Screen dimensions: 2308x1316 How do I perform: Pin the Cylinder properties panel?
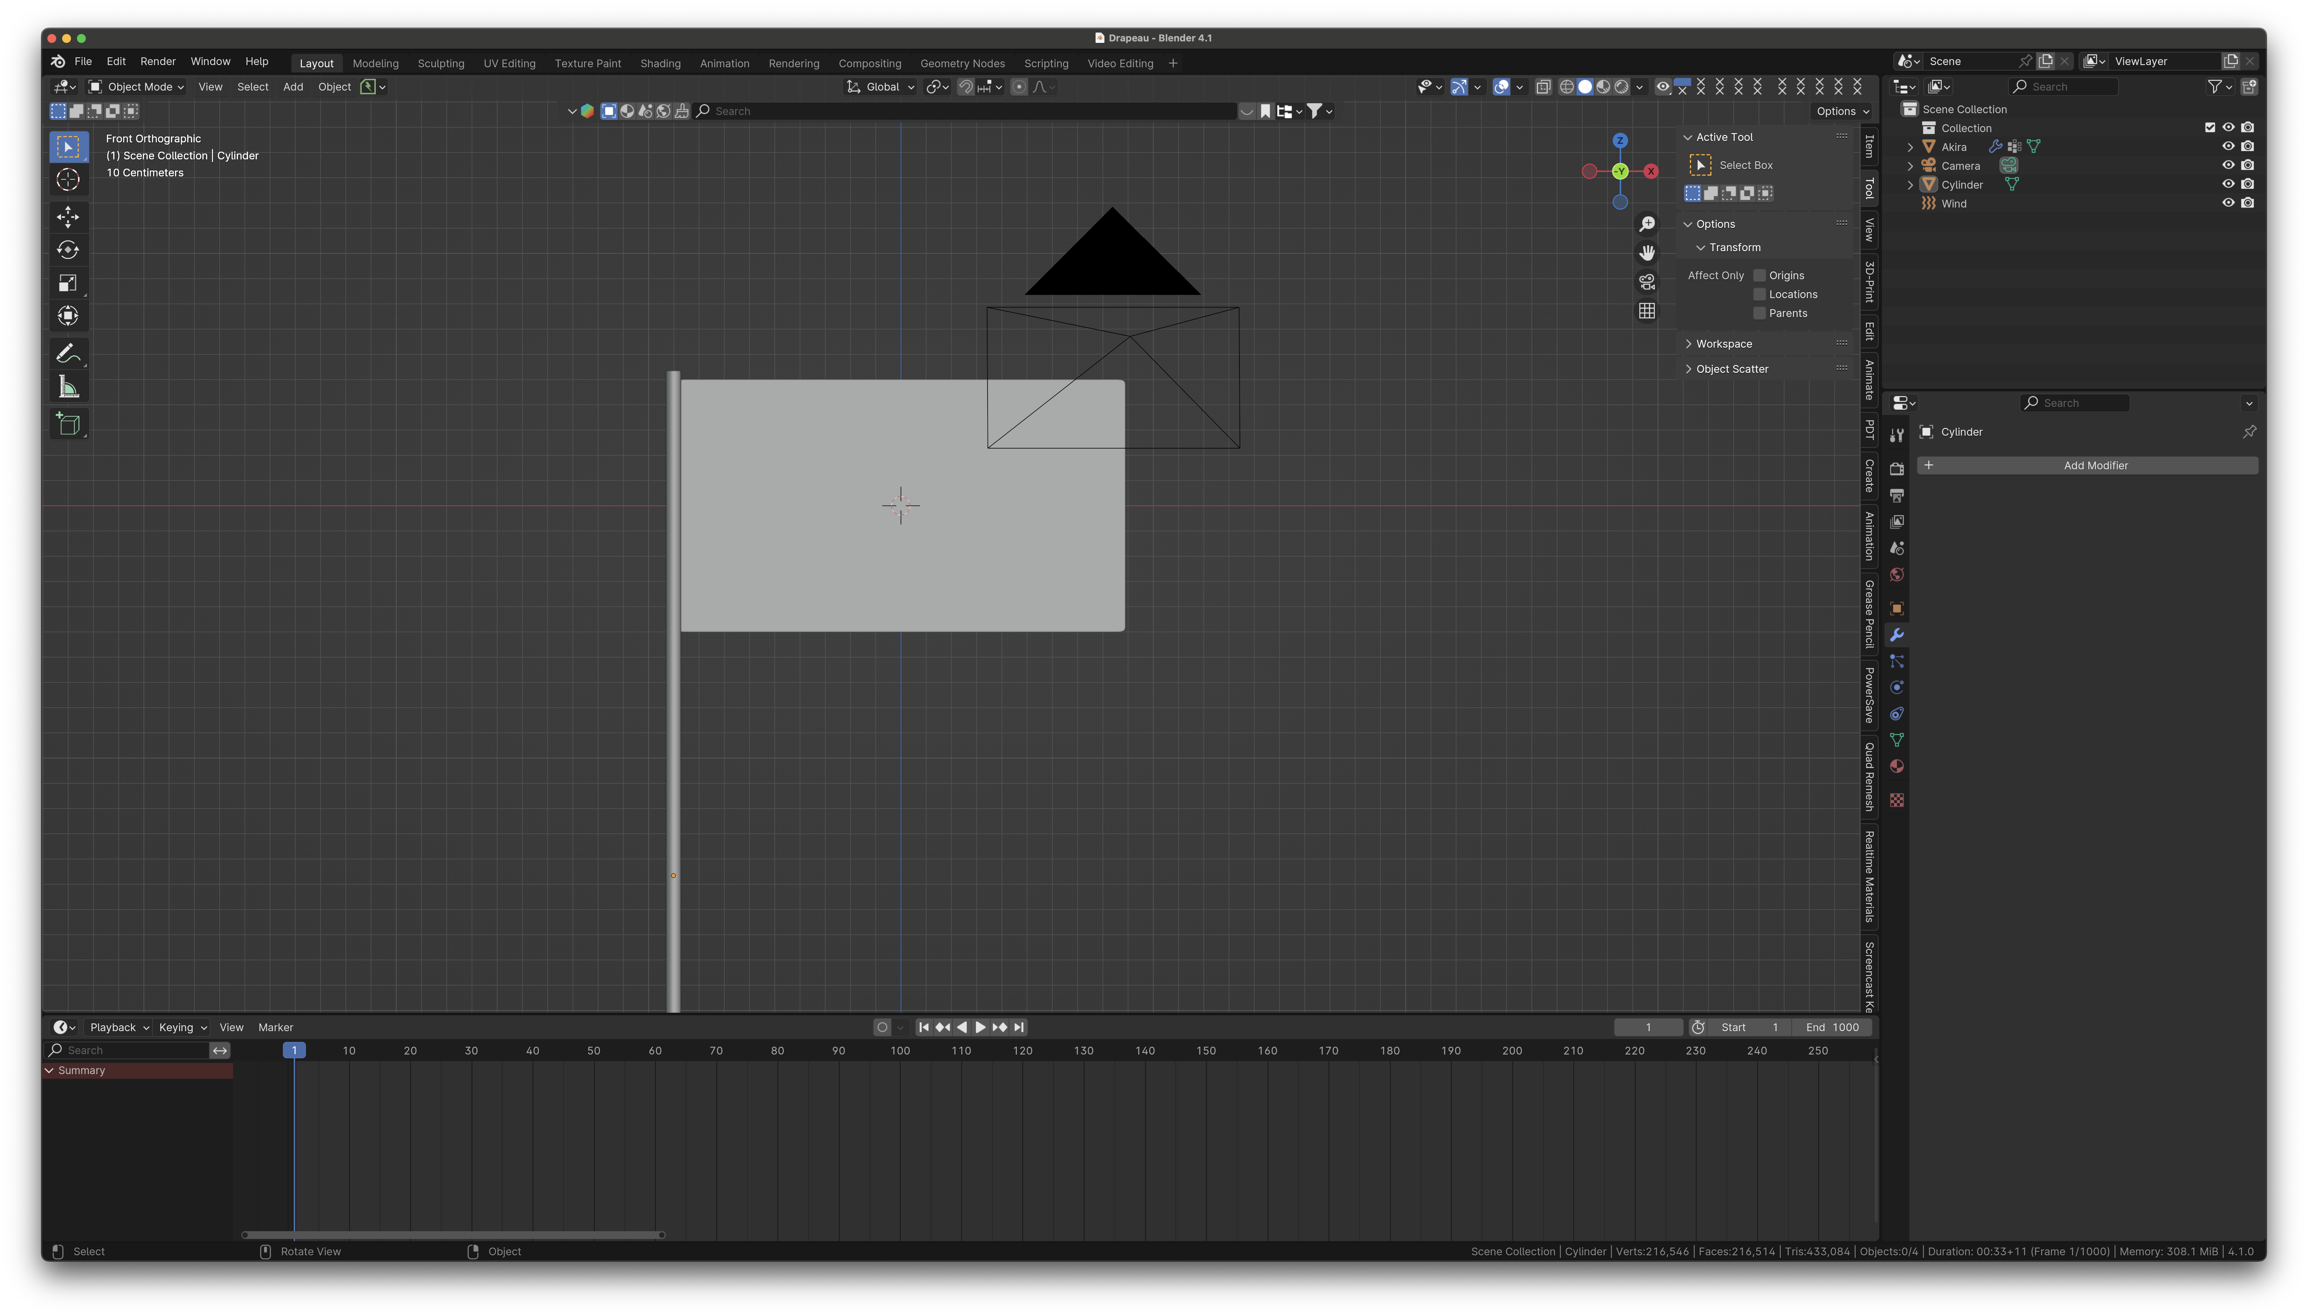[2249, 432]
